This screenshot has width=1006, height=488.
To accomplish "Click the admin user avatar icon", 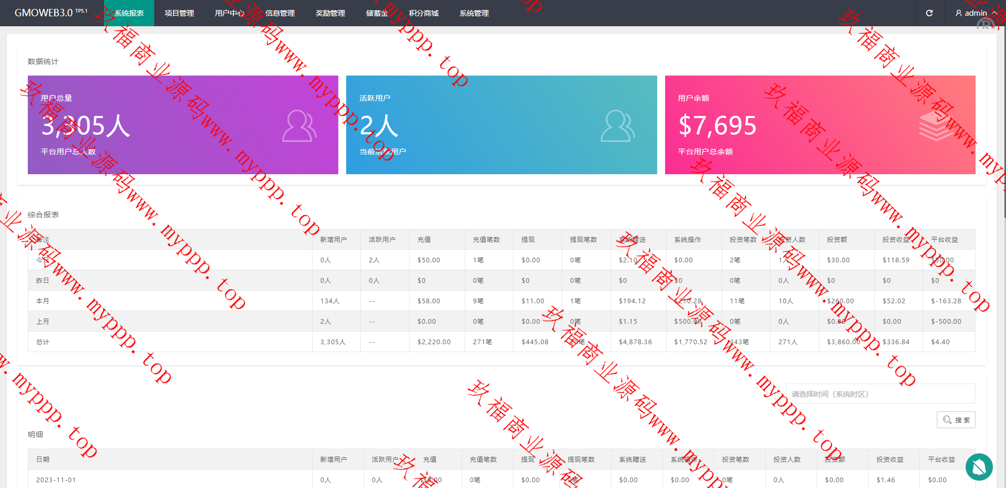I will point(958,13).
